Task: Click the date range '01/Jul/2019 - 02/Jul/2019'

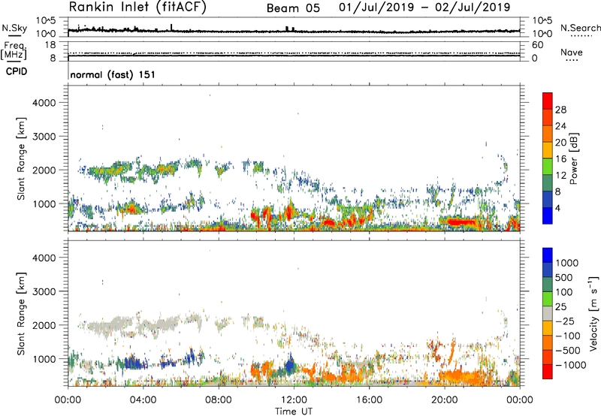Action: 424,8
